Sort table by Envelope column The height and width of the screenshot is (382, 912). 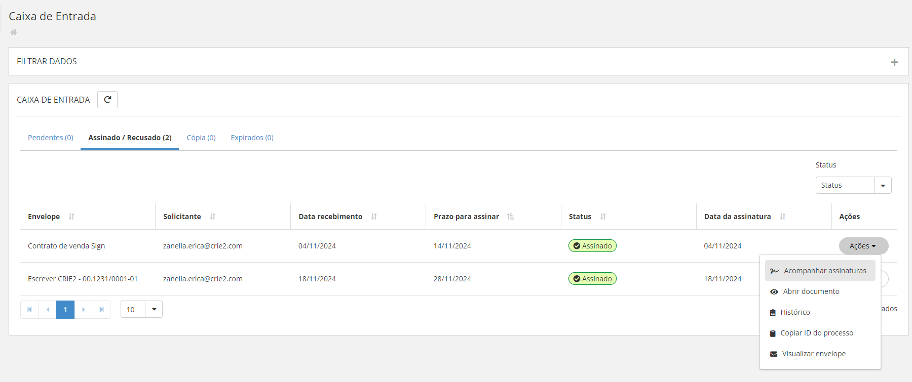coord(71,217)
